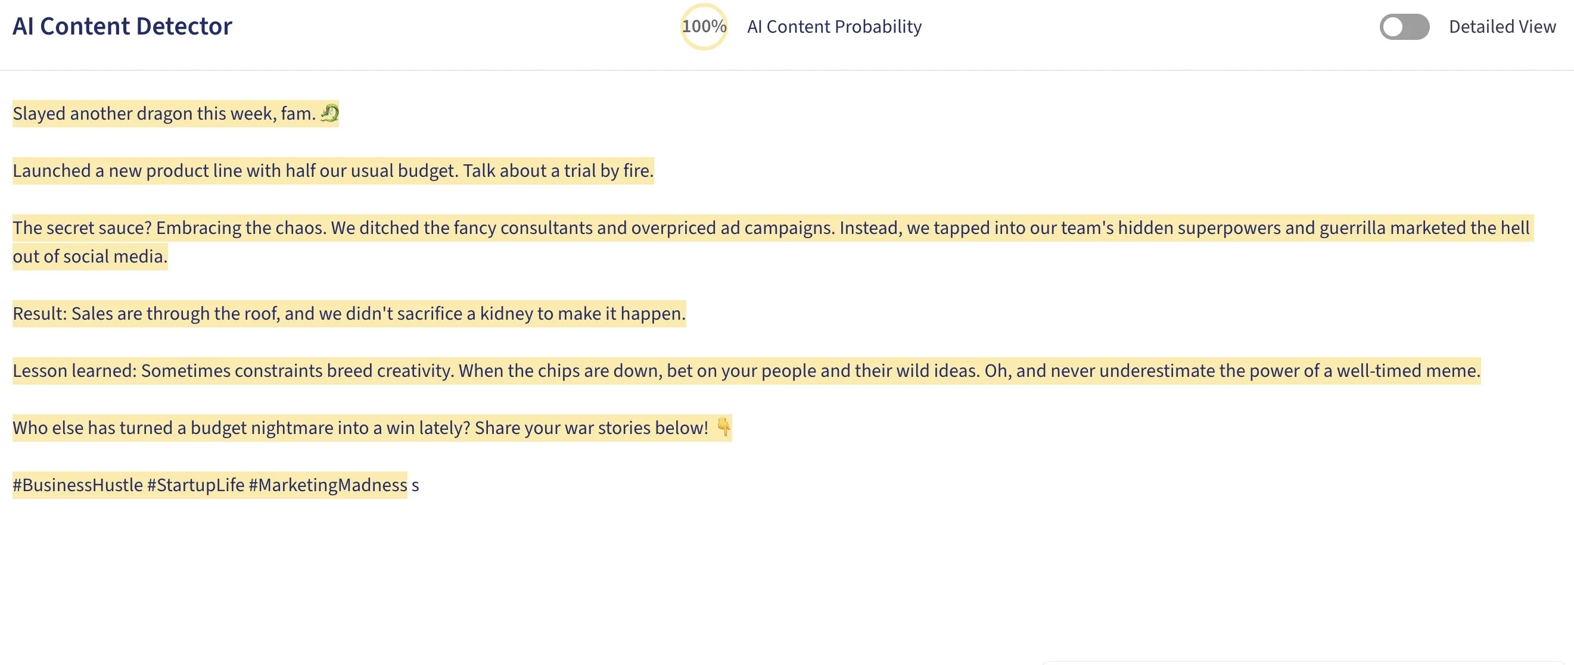Click 'Who else has turned a budget nightmare' line

click(x=372, y=427)
